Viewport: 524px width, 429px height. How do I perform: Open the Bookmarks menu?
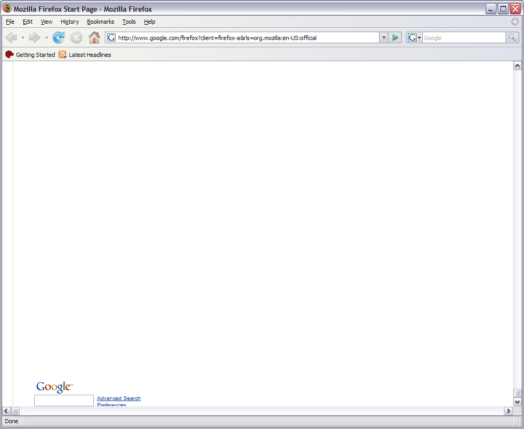pyautogui.click(x=100, y=22)
